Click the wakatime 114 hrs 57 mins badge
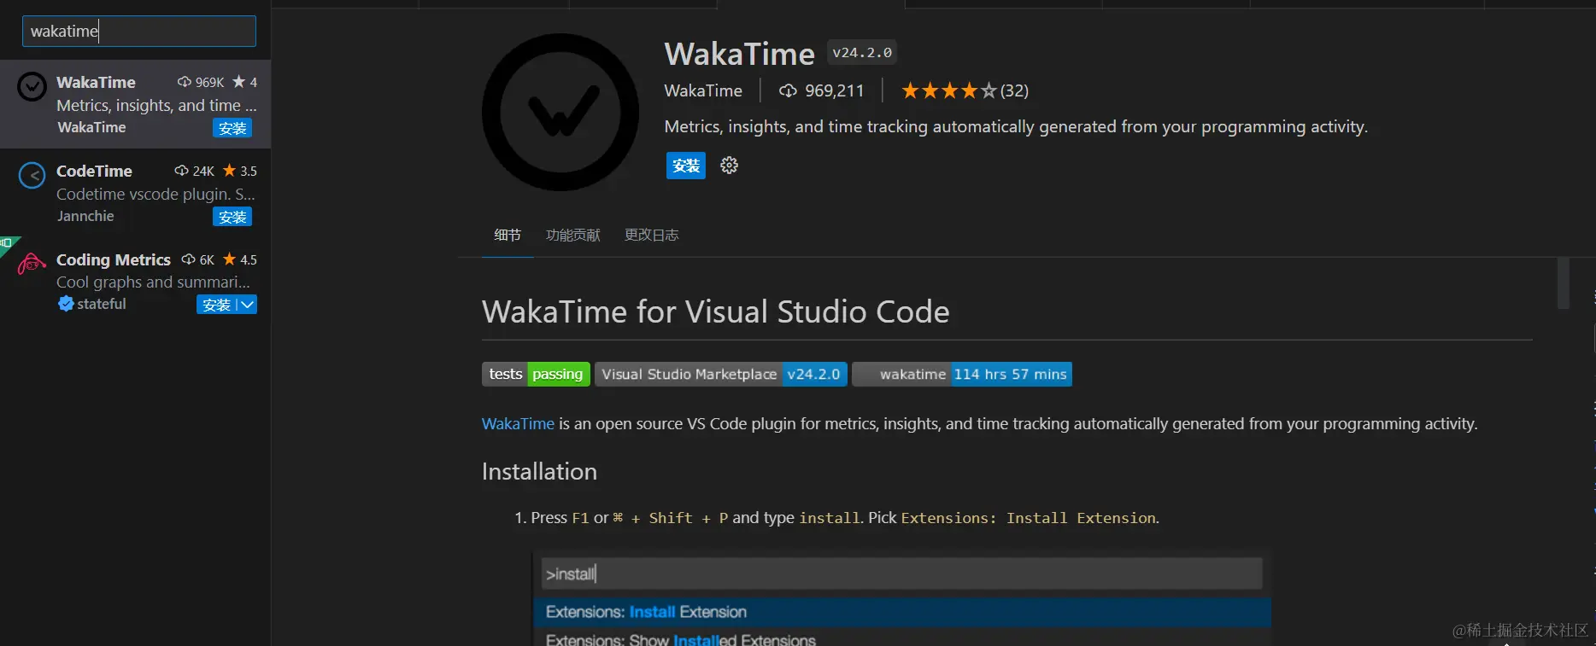 click(962, 374)
